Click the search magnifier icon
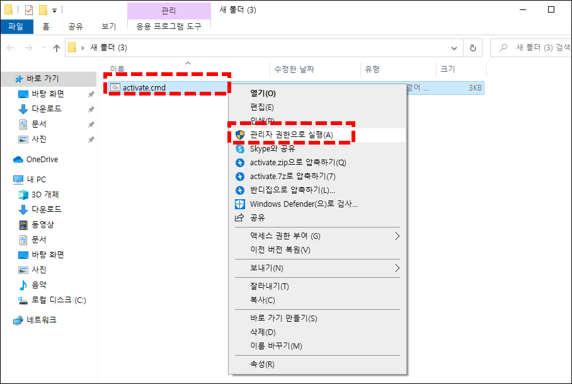This screenshot has width=572, height=384. [503, 47]
